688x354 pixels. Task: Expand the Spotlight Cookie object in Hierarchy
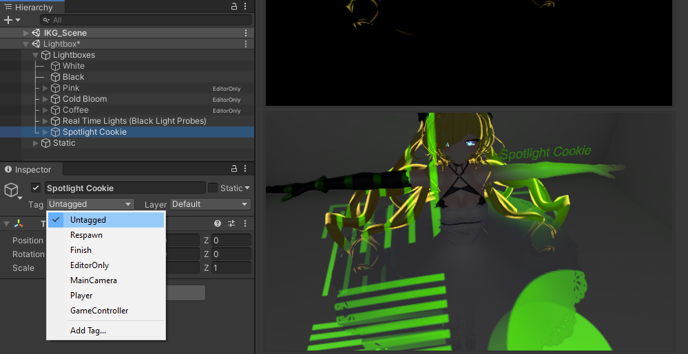(45, 132)
